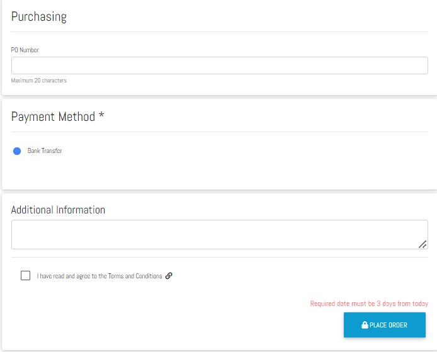Click the Purchasing section heading
This screenshot has height=352, width=437.
[x=39, y=17]
